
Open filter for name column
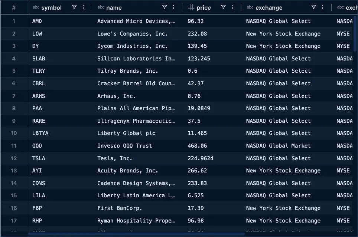165,7
